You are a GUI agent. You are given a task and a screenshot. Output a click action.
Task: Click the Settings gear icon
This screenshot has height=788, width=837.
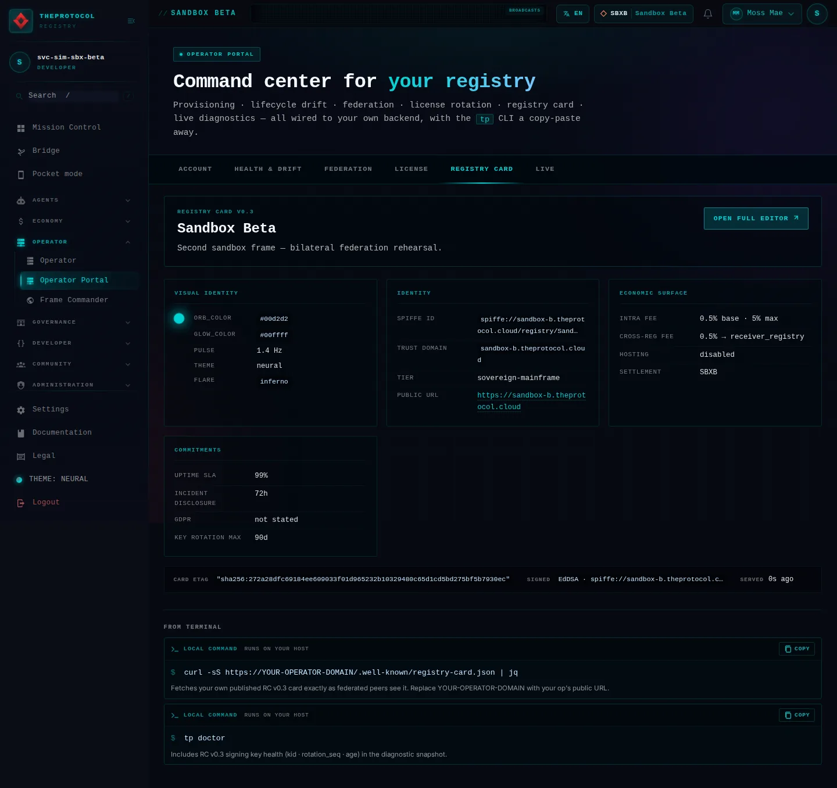click(x=21, y=410)
